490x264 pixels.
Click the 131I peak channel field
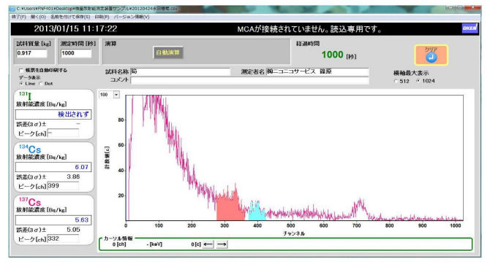(63, 133)
